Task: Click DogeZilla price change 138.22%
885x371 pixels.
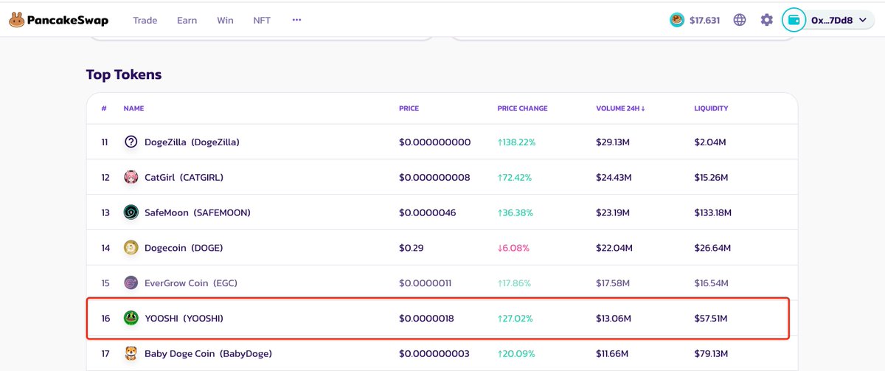Action: pos(516,142)
